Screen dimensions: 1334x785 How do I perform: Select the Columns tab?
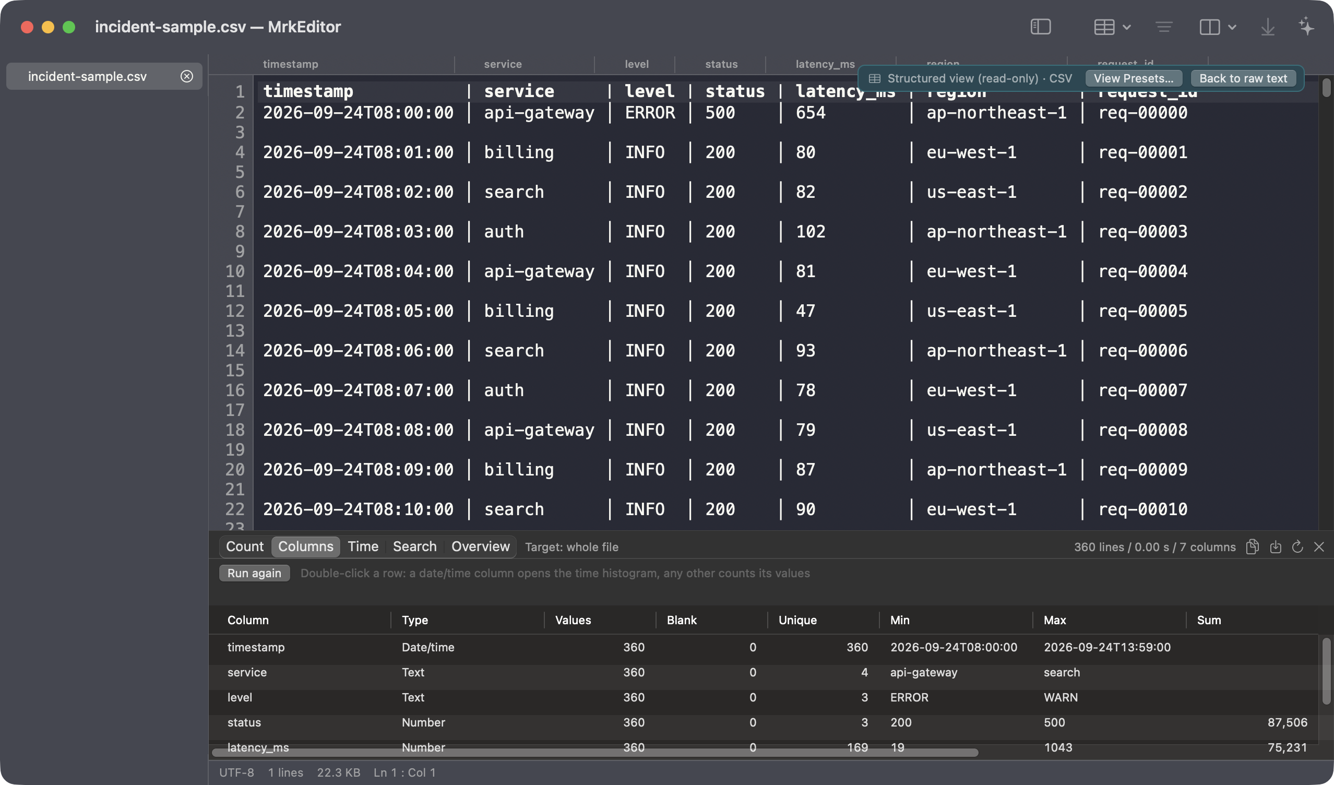pos(305,546)
